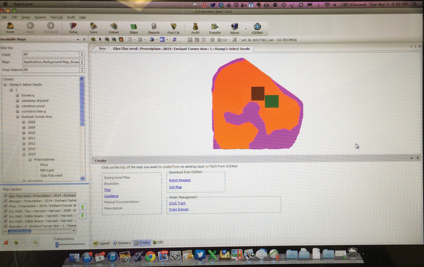Click the Guidance link

tap(112, 196)
